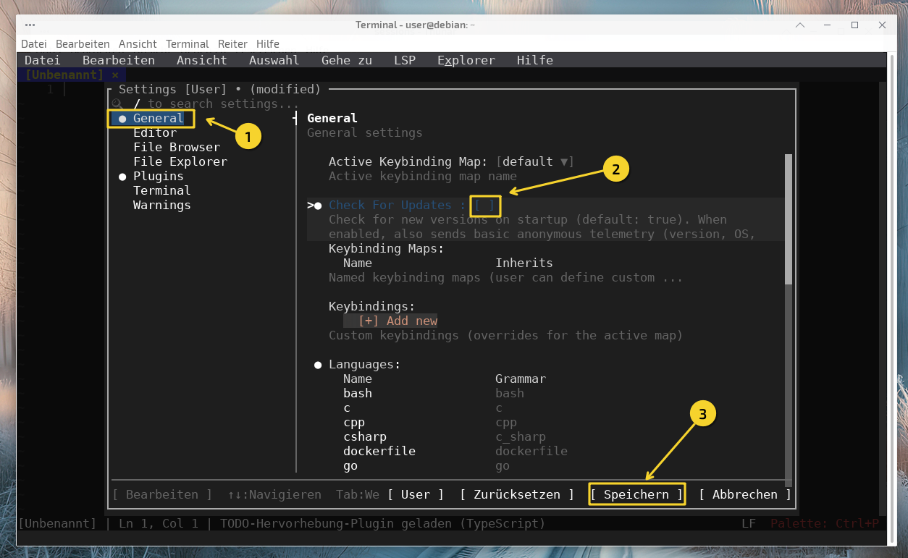Open the Warnings settings category
The height and width of the screenshot is (558, 908).
[x=161, y=205]
